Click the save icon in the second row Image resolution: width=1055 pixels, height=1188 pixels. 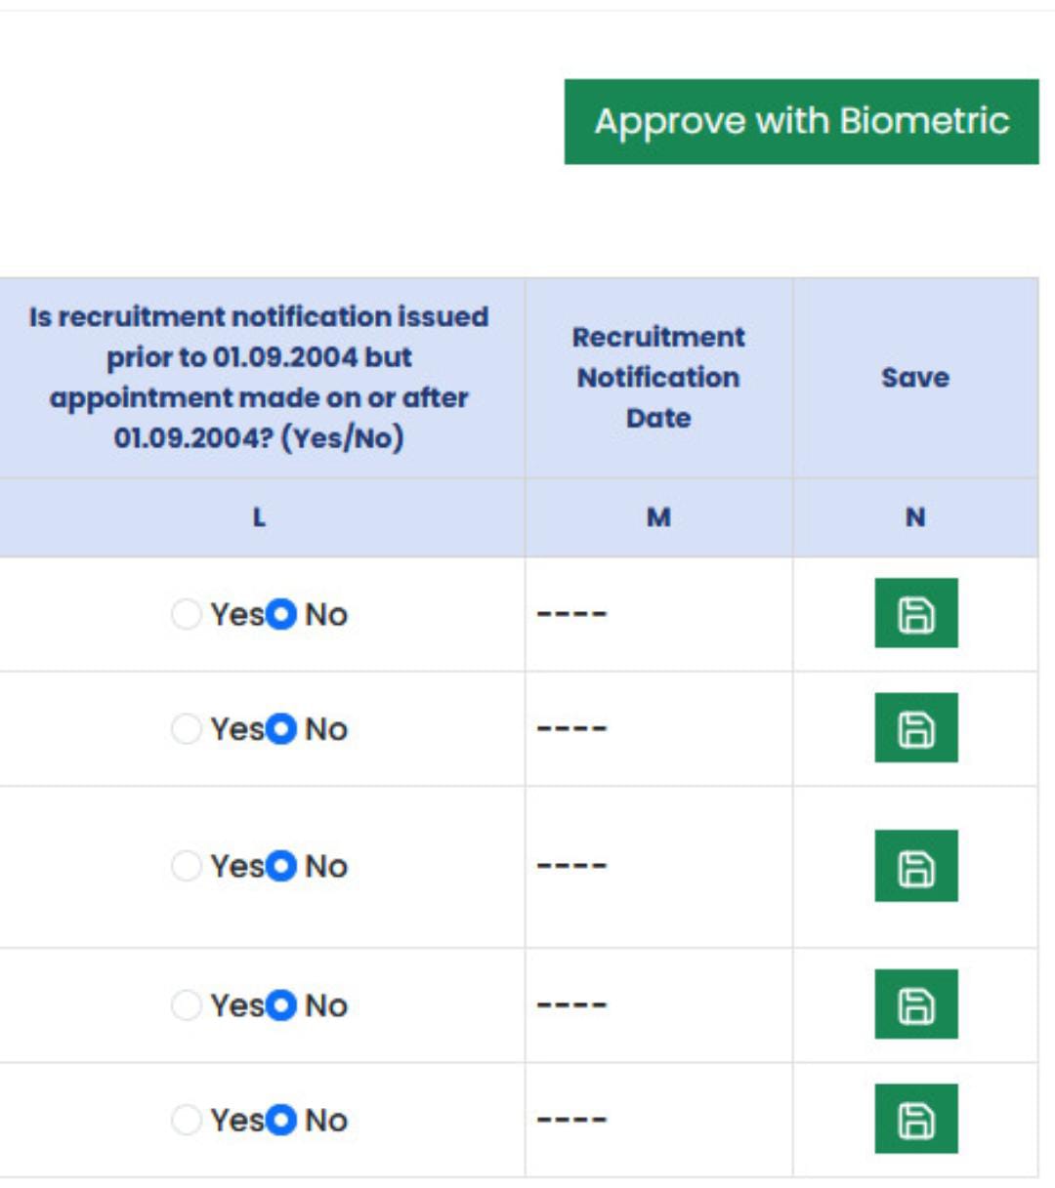pos(915,728)
